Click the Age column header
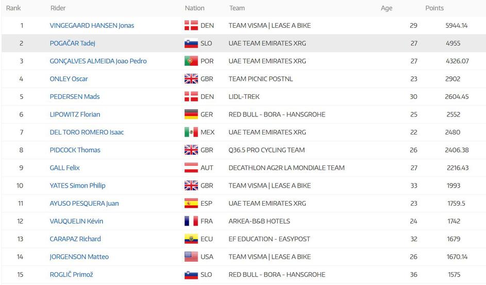The height and width of the screenshot is (285, 486). pos(387,8)
